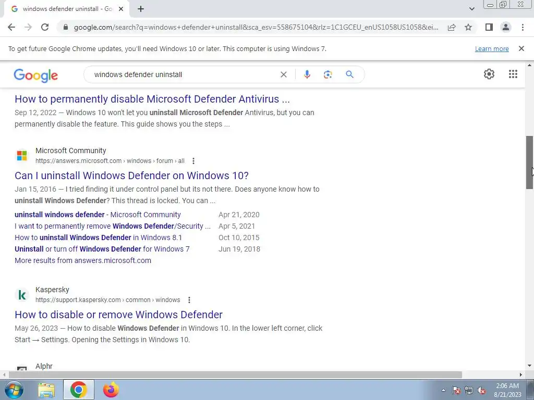
Task: Search by image with Google Lens
Action: pyautogui.click(x=327, y=74)
